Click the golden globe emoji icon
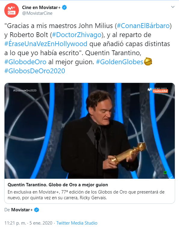This screenshot has width=179, height=230. pyautogui.click(x=148, y=61)
